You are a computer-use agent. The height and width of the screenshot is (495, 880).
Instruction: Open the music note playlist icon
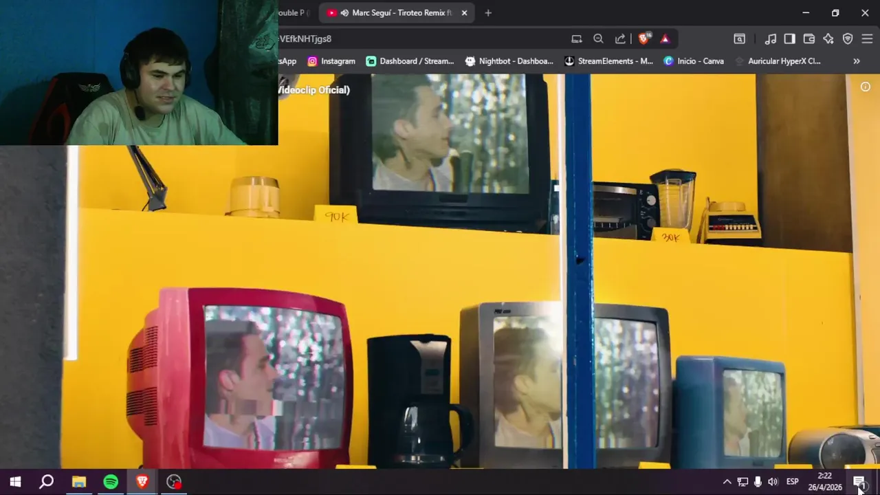[771, 39]
